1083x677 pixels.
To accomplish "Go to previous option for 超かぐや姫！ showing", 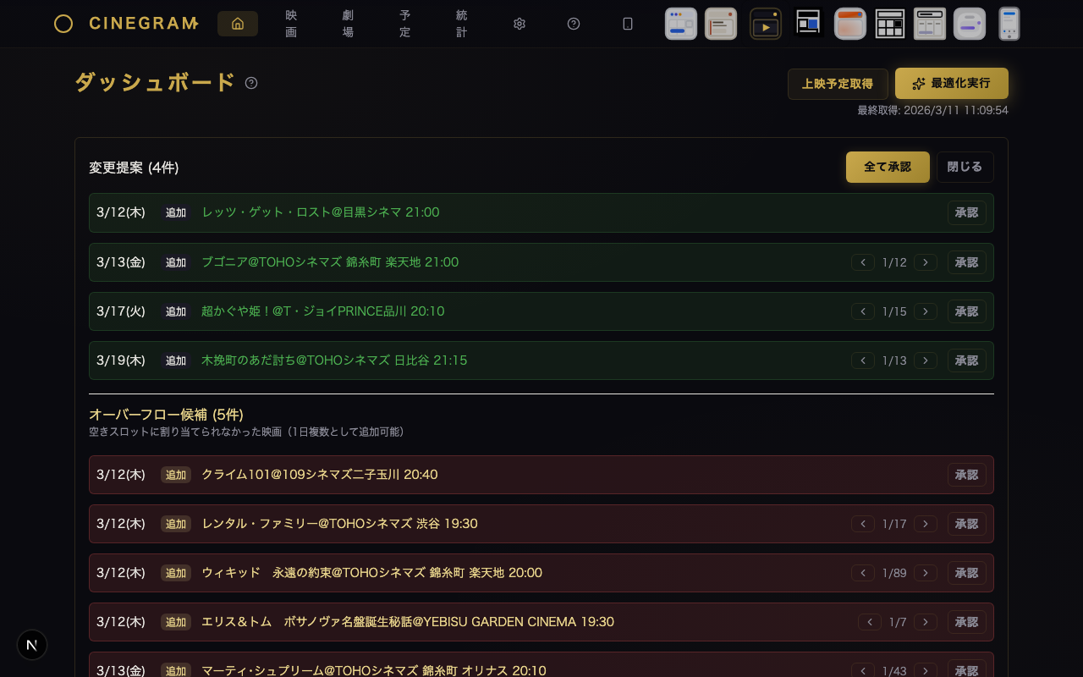I will [862, 311].
